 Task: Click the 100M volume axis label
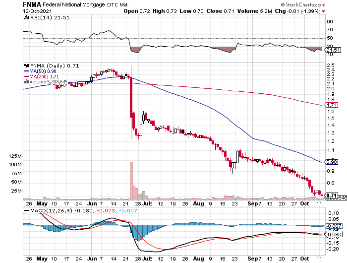[15, 165]
